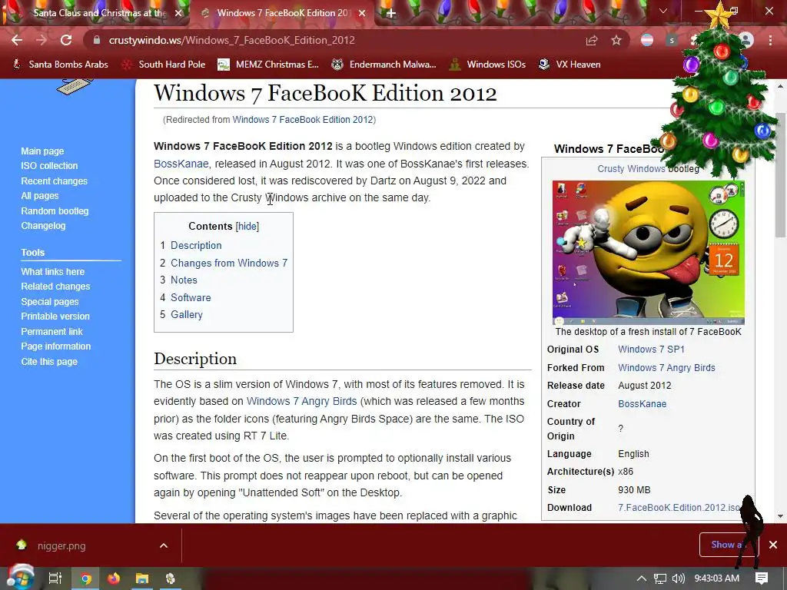Expand the downloaded PNG file options chevron

pyautogui.click(x=164, y=546)
